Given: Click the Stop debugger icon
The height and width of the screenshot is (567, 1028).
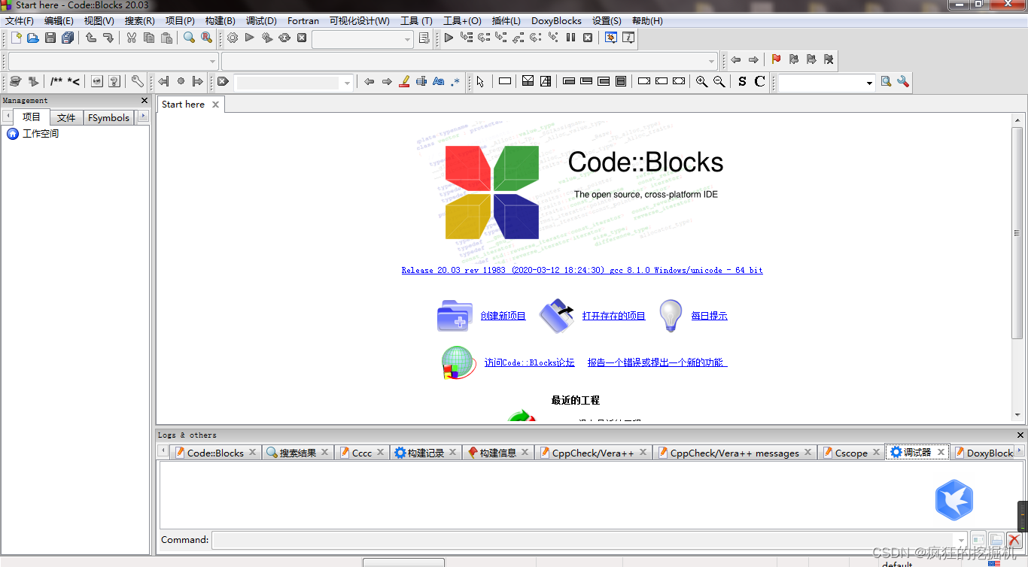Looking at the screenshot, I should tap(588, 38).
